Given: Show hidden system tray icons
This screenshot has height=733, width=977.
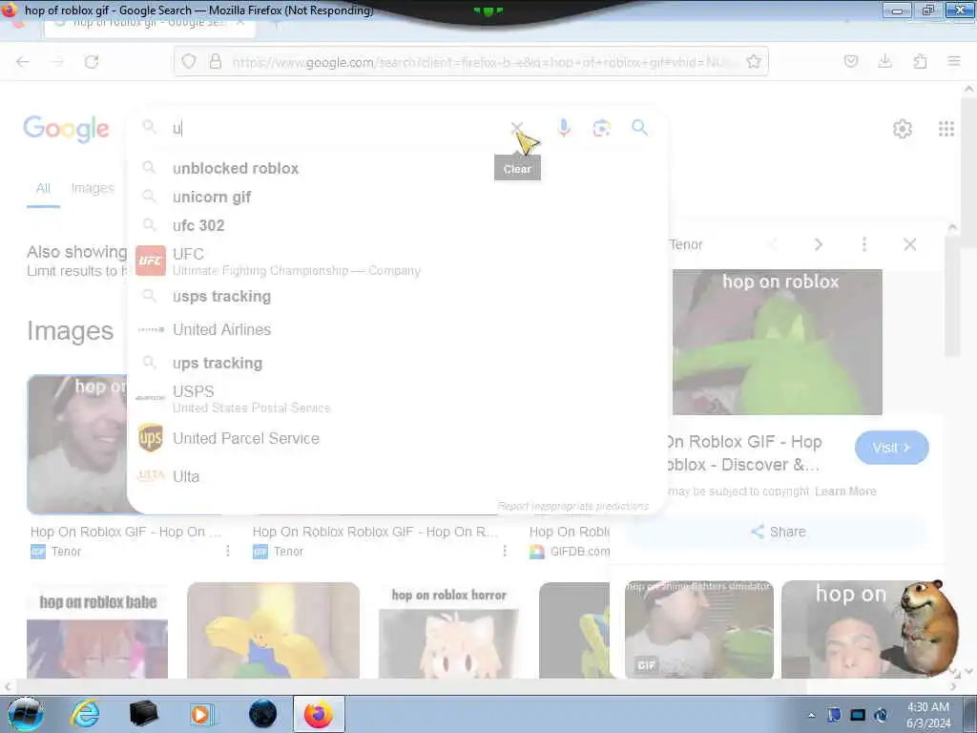Looking at the screenshot, I should coord(811,715).
